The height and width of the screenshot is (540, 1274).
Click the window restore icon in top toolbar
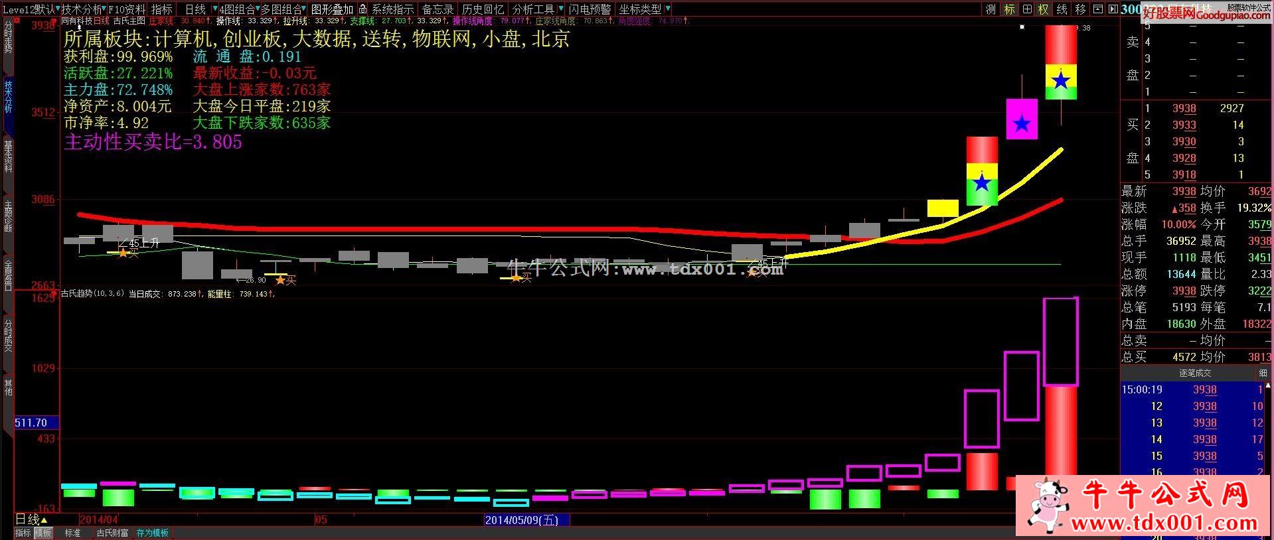point(1097,9)
